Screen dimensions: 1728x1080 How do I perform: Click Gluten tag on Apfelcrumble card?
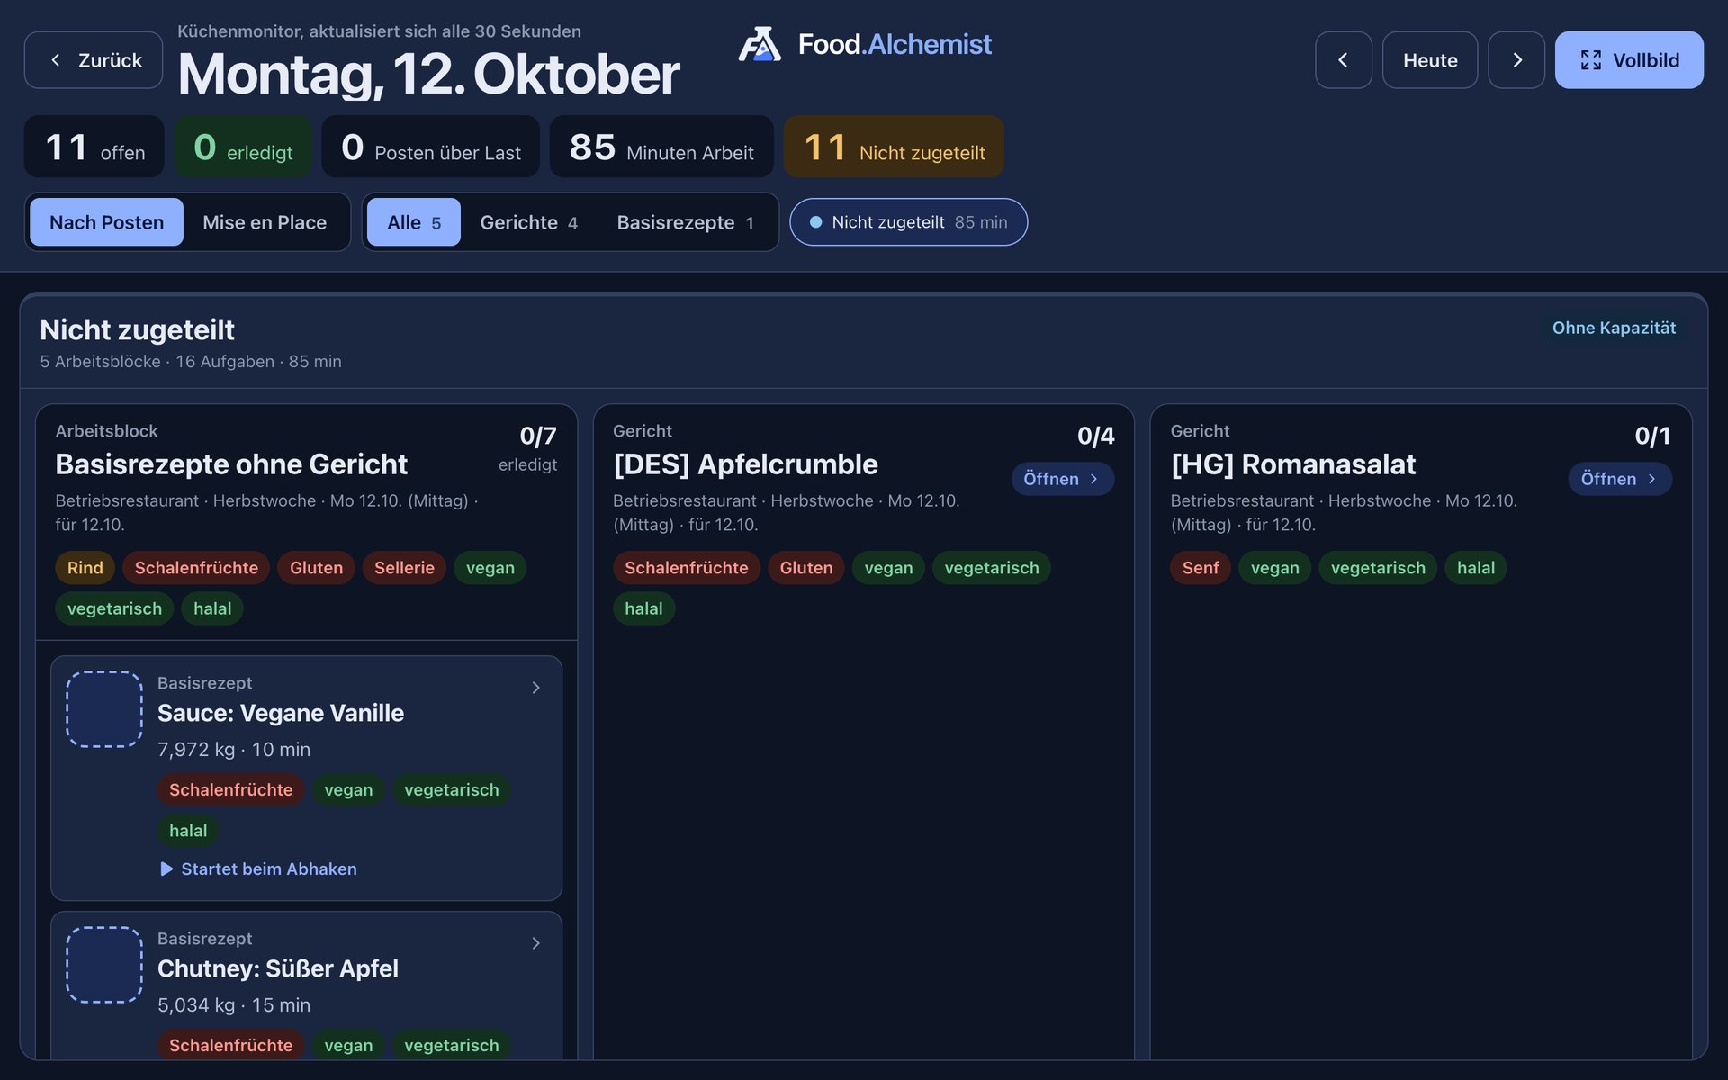[x=806, y=568]
